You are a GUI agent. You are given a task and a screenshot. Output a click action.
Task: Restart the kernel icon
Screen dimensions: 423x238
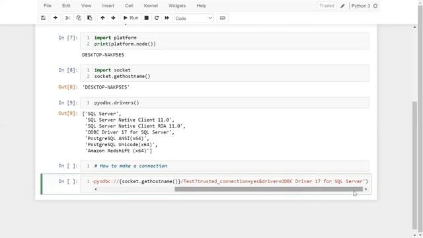pos(157,18)
